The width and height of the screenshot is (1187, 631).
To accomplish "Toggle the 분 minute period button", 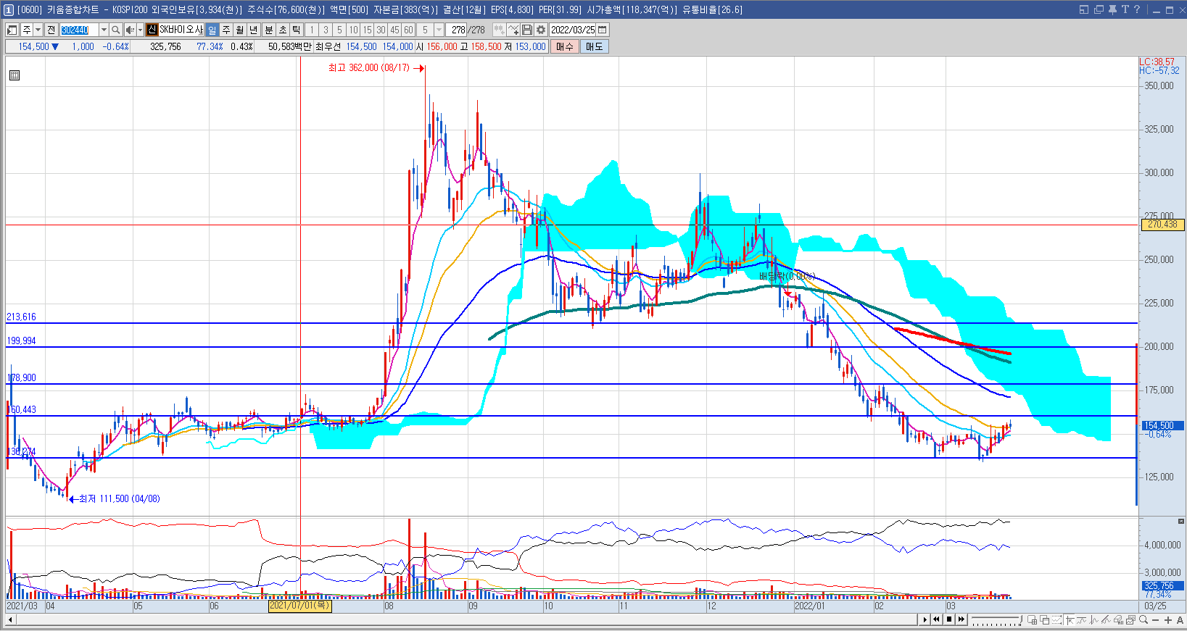I will [x=269, y=30].
